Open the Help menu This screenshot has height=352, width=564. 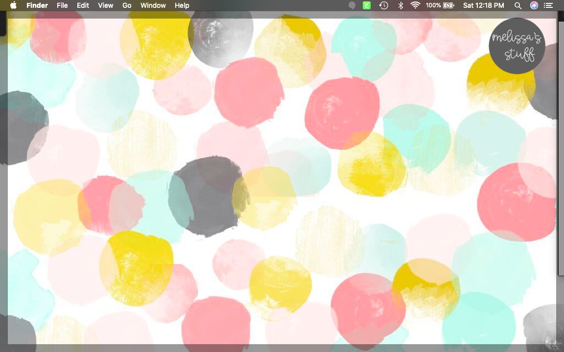(182, 5)
